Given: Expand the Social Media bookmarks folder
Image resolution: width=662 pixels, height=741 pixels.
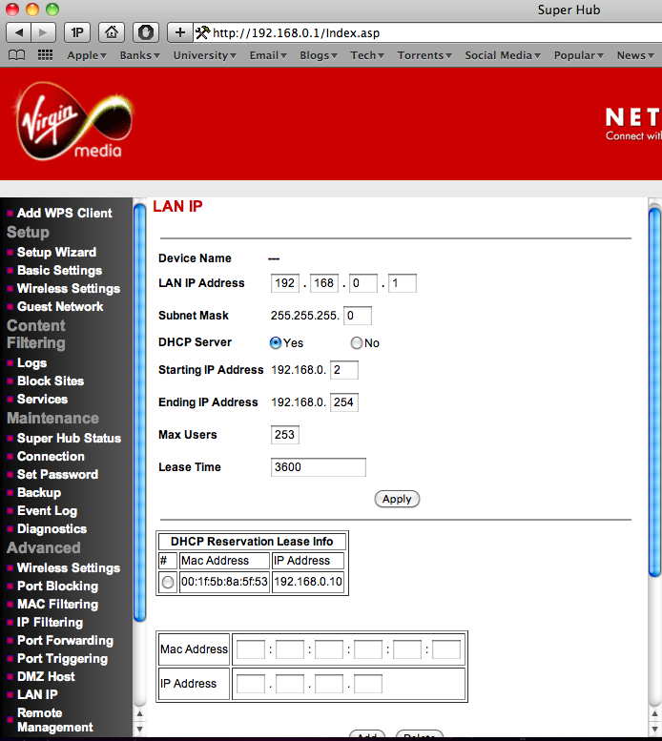Looking at the screenshot, I should coord(503,55).
